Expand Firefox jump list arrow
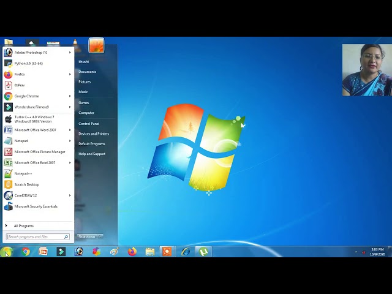The image size is (392, 294). tap(70, 74)
